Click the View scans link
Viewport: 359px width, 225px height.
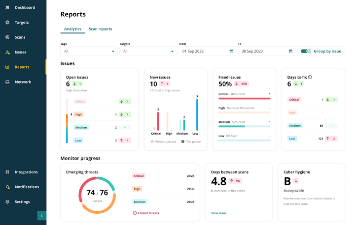pos(218,213)
